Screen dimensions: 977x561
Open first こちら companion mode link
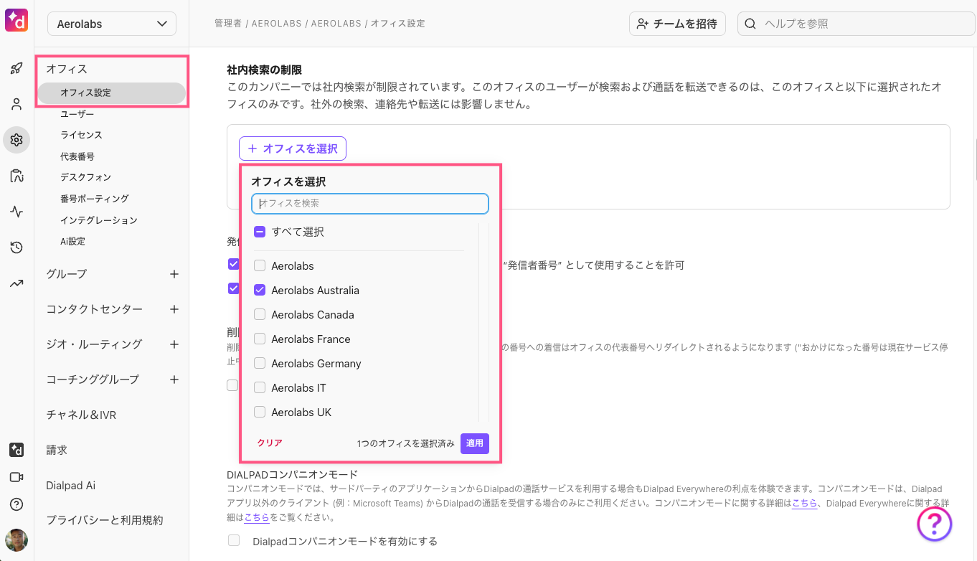(x=804, y=504)
